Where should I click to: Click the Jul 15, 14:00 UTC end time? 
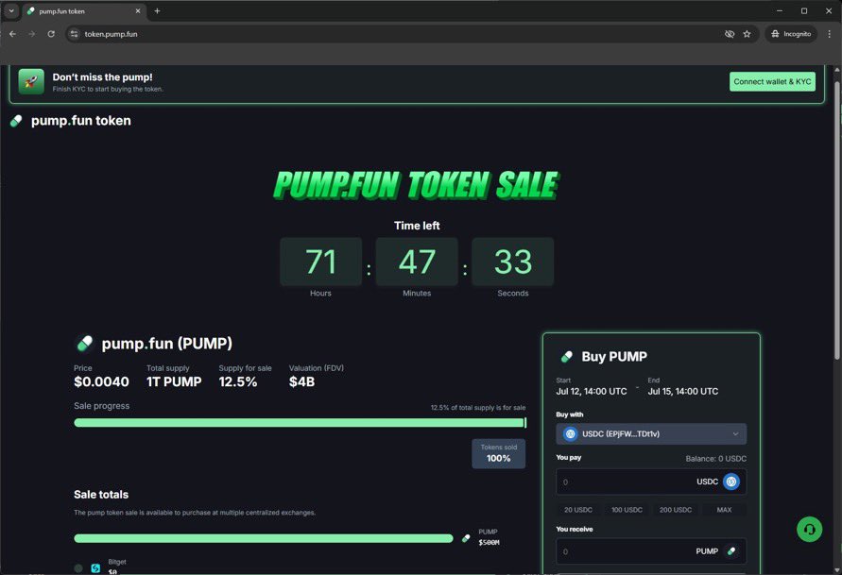click(x=683, y=391)
